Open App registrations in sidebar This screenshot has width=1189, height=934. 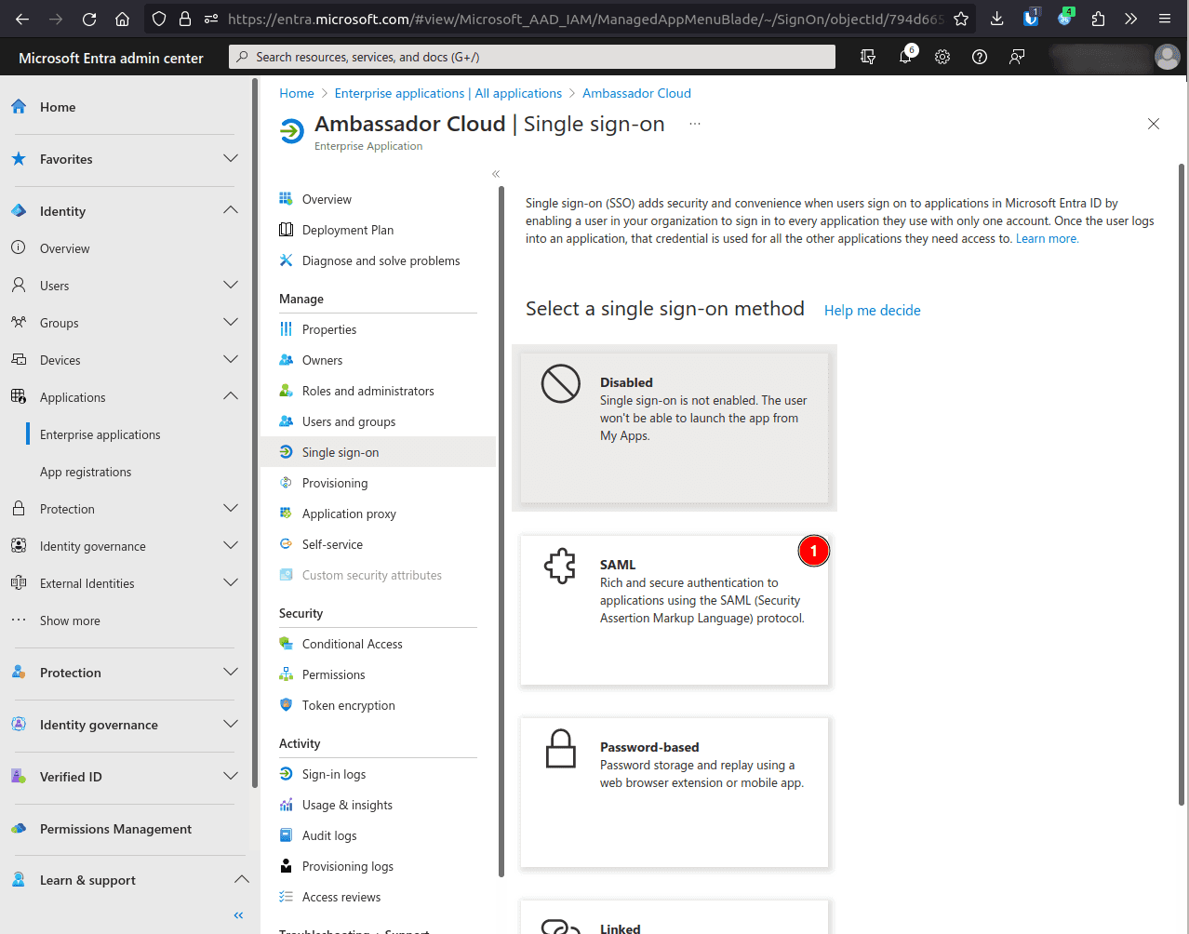click(x=86, y=472)
